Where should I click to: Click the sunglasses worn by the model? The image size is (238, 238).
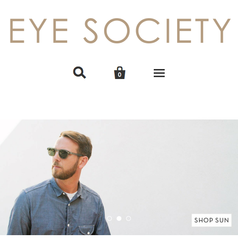[x=64, y=153]
